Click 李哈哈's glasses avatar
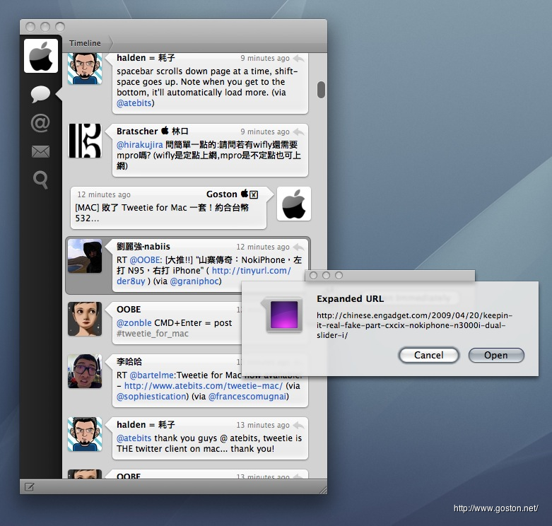552x526 pixels. [x=85, y=371]
